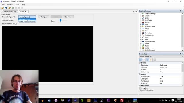Select the Characters node in project tree
This screenshot has height=103, width=184.
(x=148, y=33)
